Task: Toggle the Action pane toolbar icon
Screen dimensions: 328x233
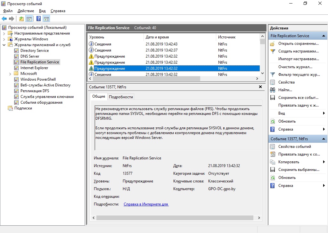Action: [46, 19]
